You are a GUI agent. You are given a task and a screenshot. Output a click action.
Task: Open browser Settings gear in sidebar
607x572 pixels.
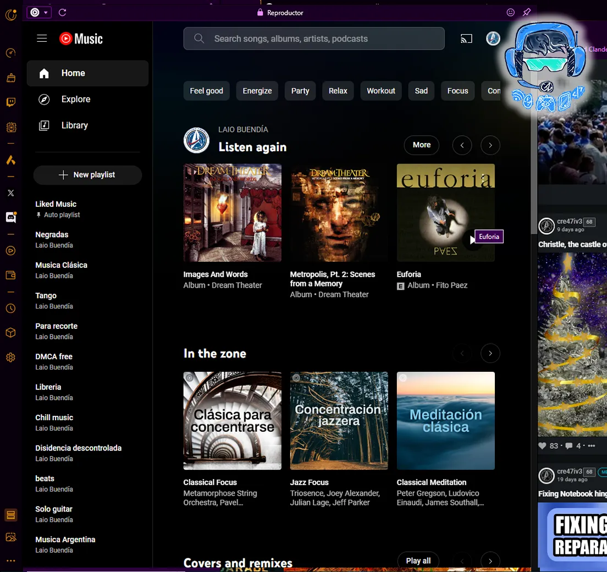(11, 357)
